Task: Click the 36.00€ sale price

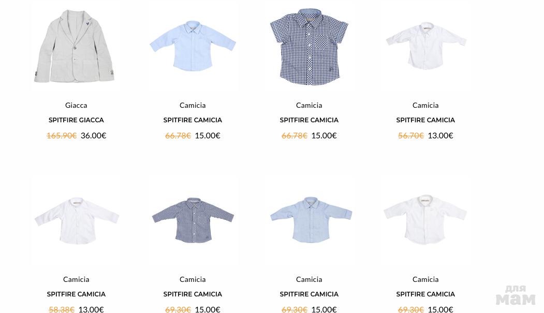Action: click(x=93, y=135)
